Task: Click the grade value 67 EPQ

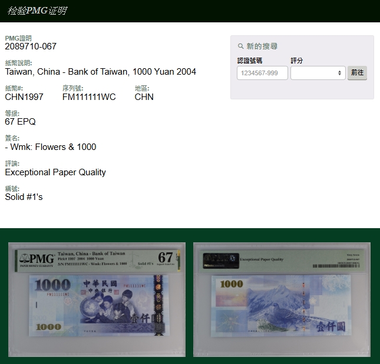Action: (20, 121)
